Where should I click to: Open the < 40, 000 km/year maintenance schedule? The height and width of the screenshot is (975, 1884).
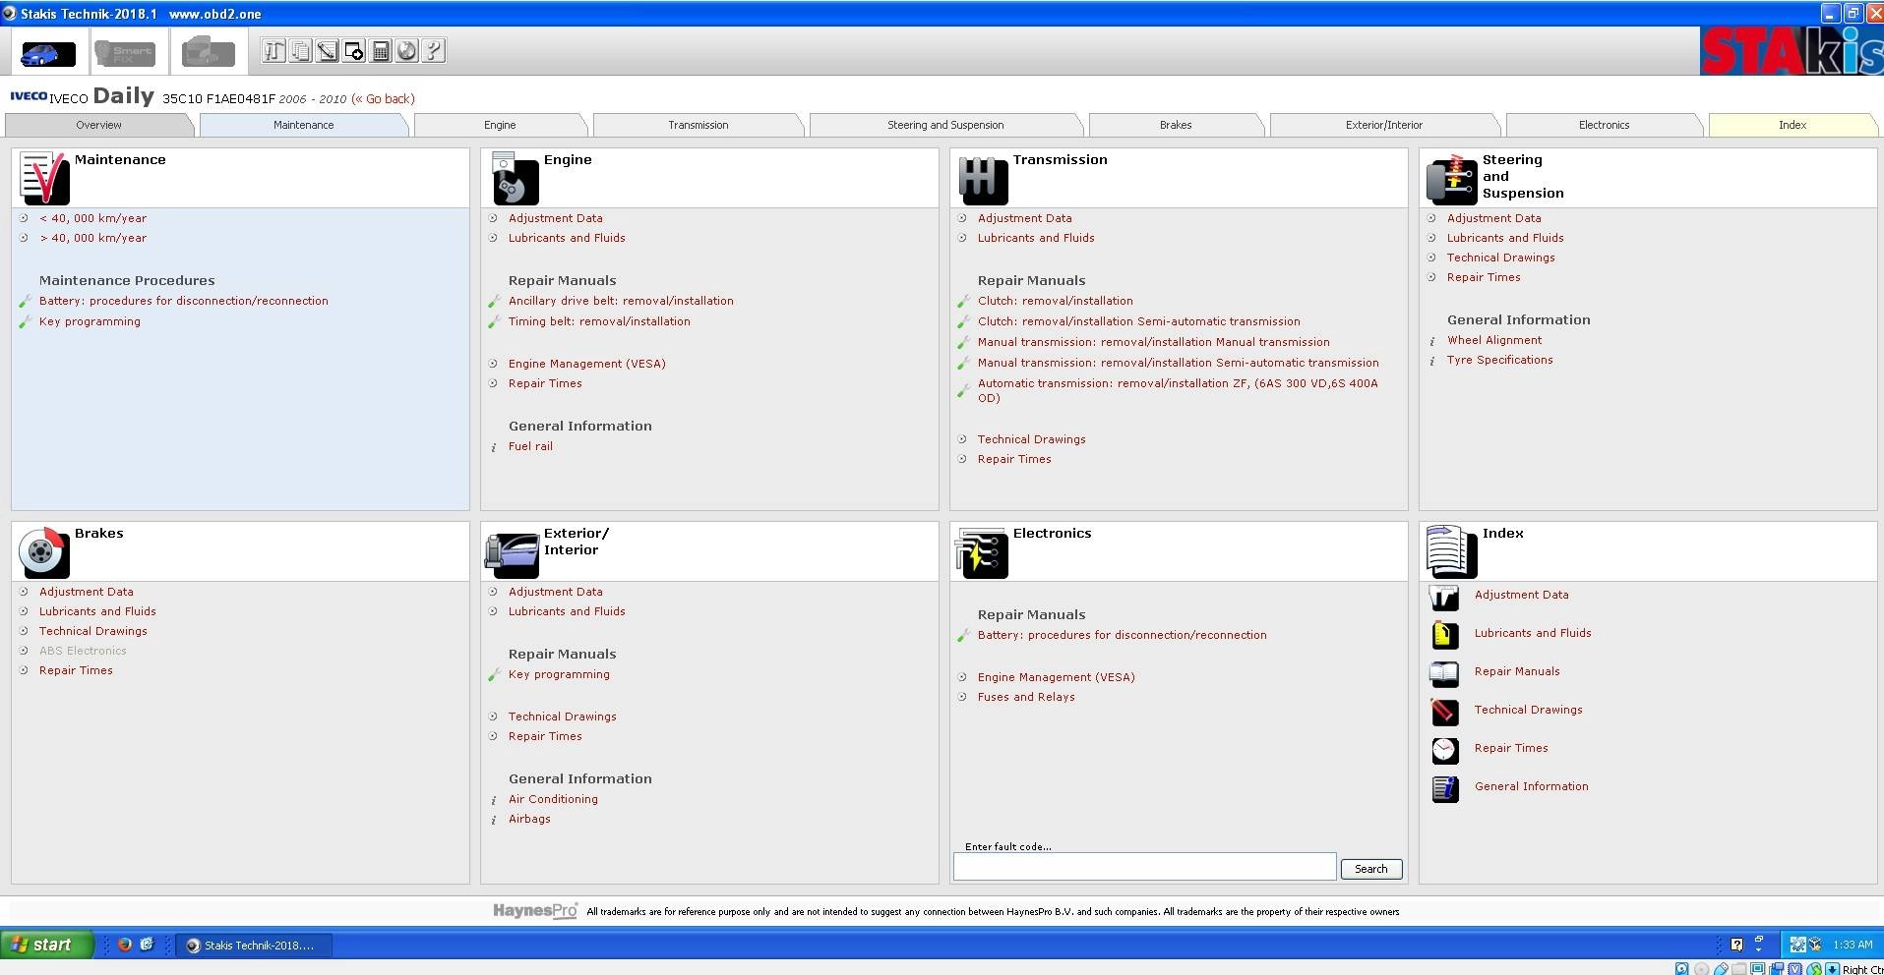point(92,218)
